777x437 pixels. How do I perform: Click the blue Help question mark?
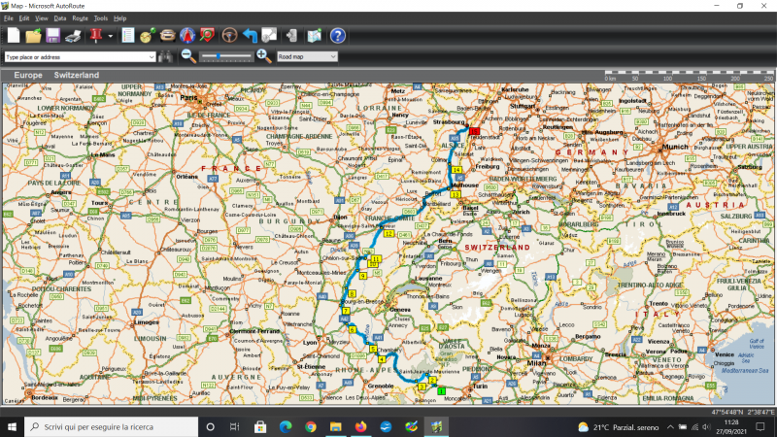(337, 36)
